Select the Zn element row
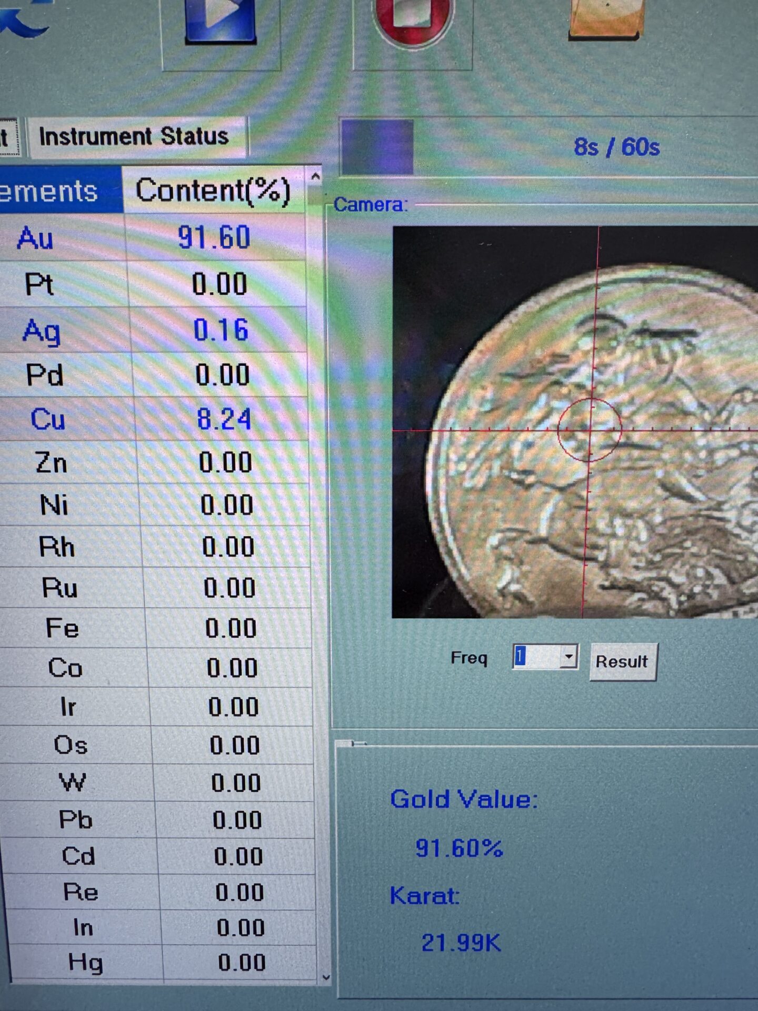The height and width of the screenshot is (1011, 758). pos(154,462)
